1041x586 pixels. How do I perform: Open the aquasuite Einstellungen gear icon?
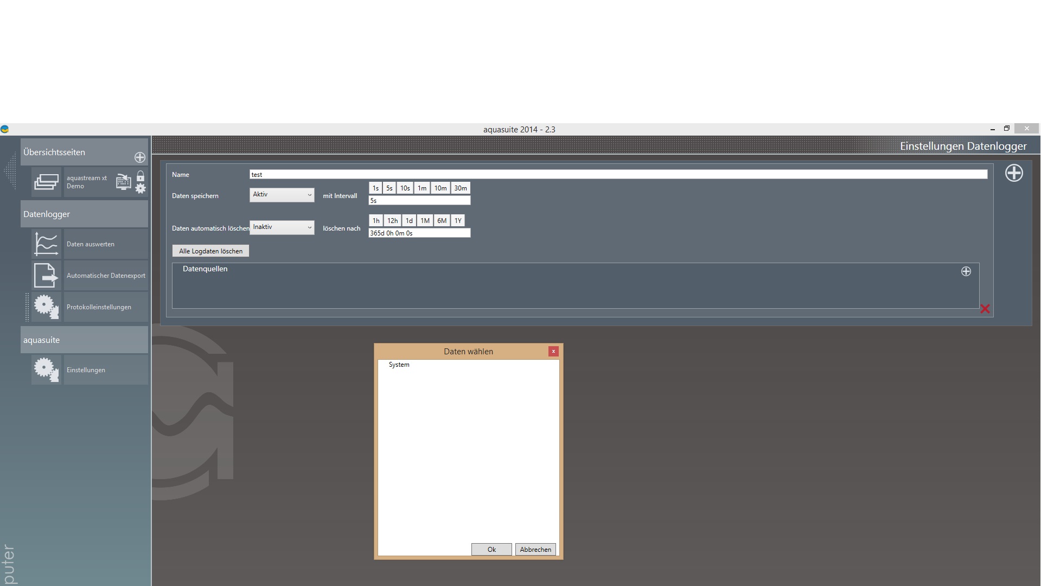(46, 370)
